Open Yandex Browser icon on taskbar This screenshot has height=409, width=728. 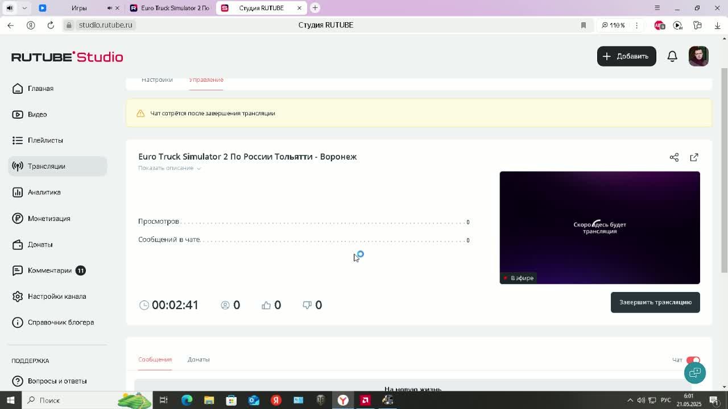(x=343, y=400)
